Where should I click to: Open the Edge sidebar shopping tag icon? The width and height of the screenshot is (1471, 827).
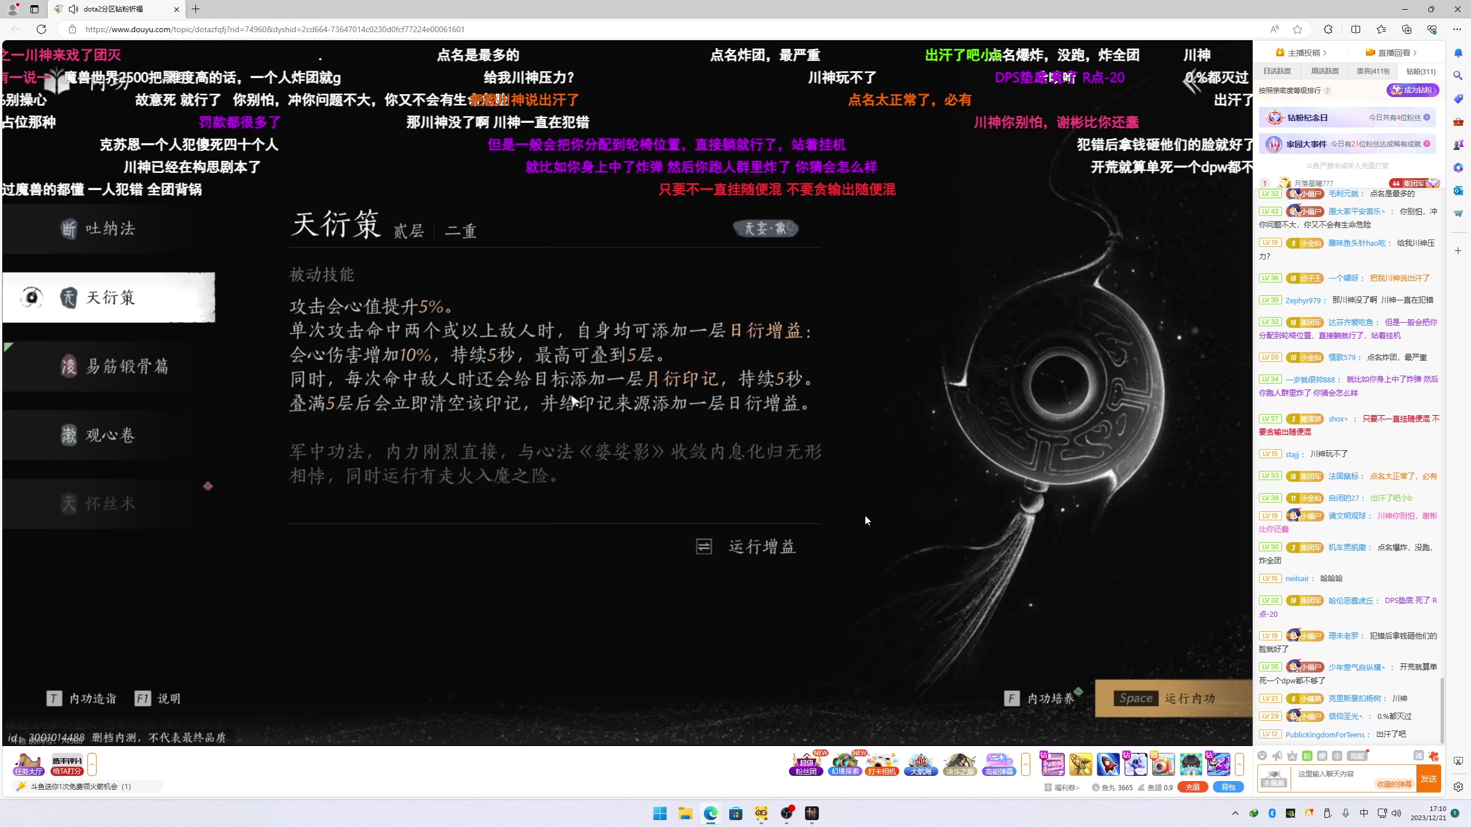click(x=1458, y=99)
